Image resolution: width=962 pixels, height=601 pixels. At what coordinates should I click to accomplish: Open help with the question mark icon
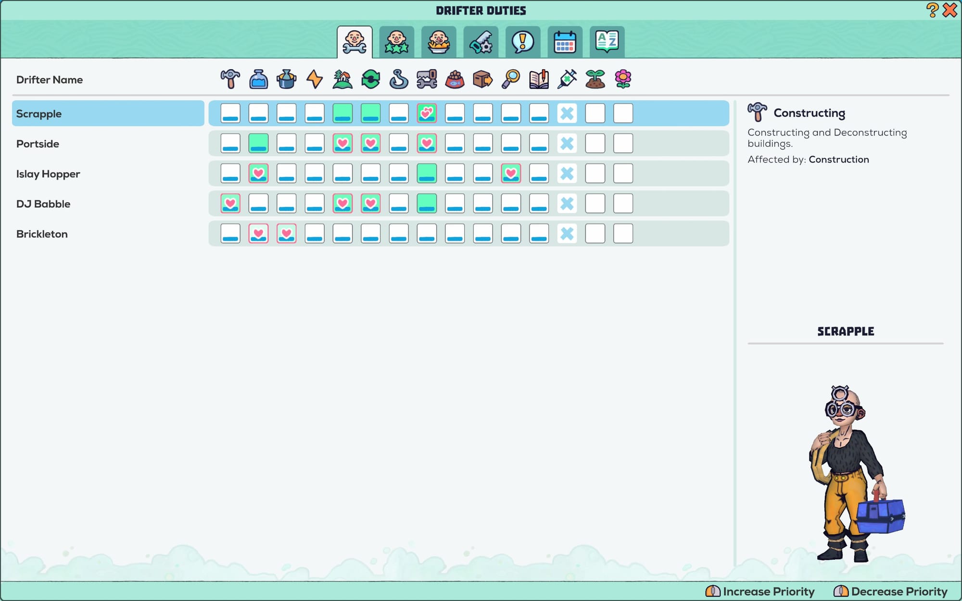pyautogui.click(x=932, y=10)
